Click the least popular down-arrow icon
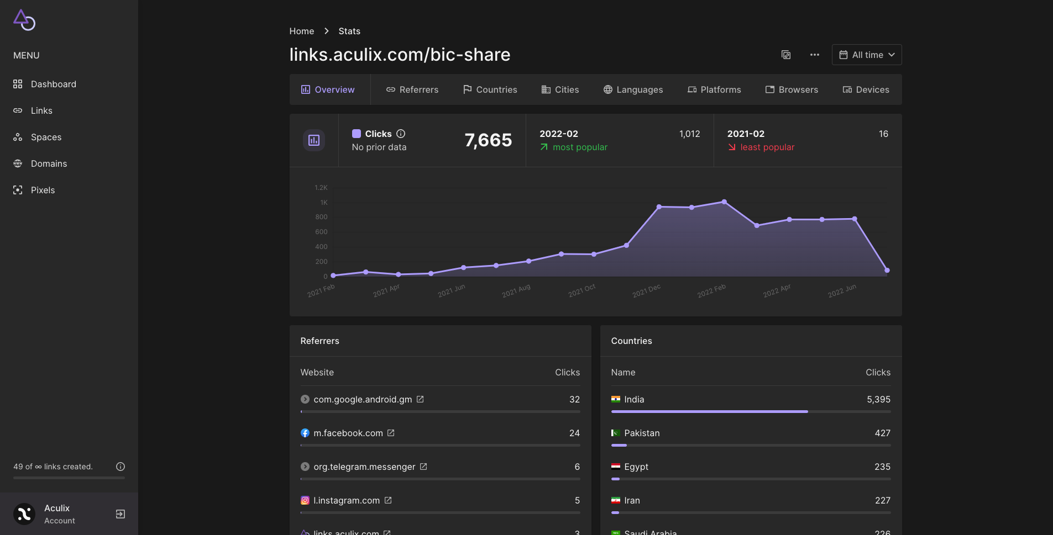The width and height of the screenshot is (1053, 535). (x=732, y=147)
